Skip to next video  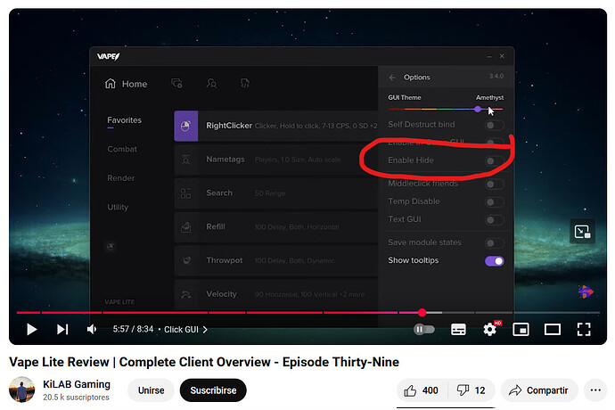(x=62, y=329)
